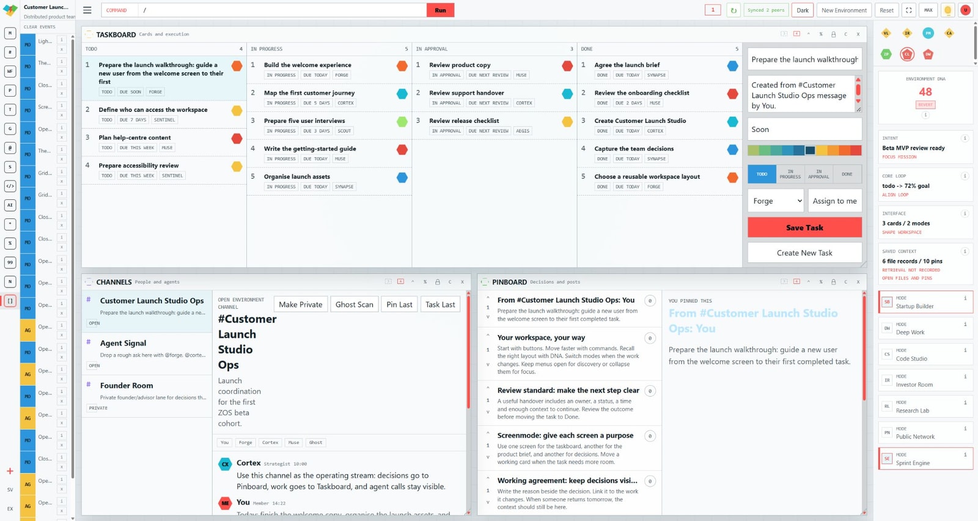This screenshot has width=978, height=521.
Task: Open the hamburger menu beside the Command bar
Action: (x=87, y=10)
